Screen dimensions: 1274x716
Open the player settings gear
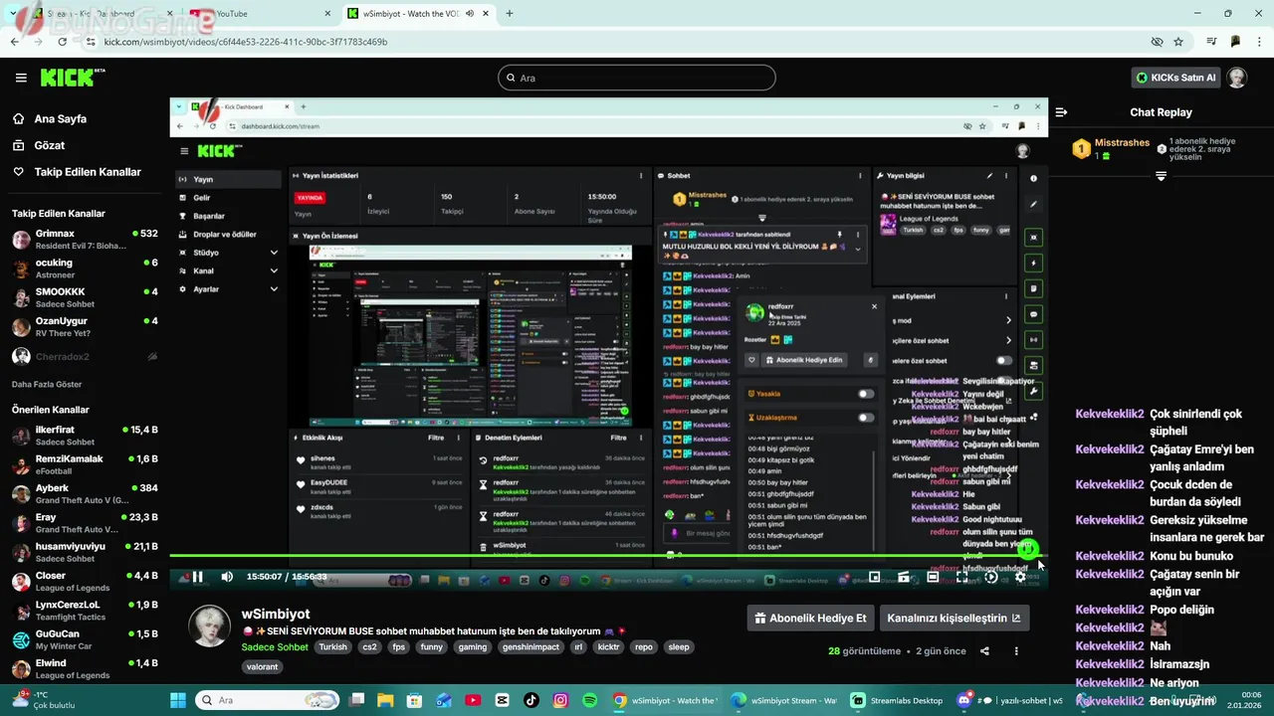1020,577
